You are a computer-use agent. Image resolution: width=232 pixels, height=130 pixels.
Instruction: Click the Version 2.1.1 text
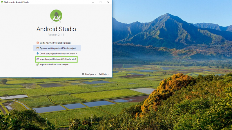(56, 35)
